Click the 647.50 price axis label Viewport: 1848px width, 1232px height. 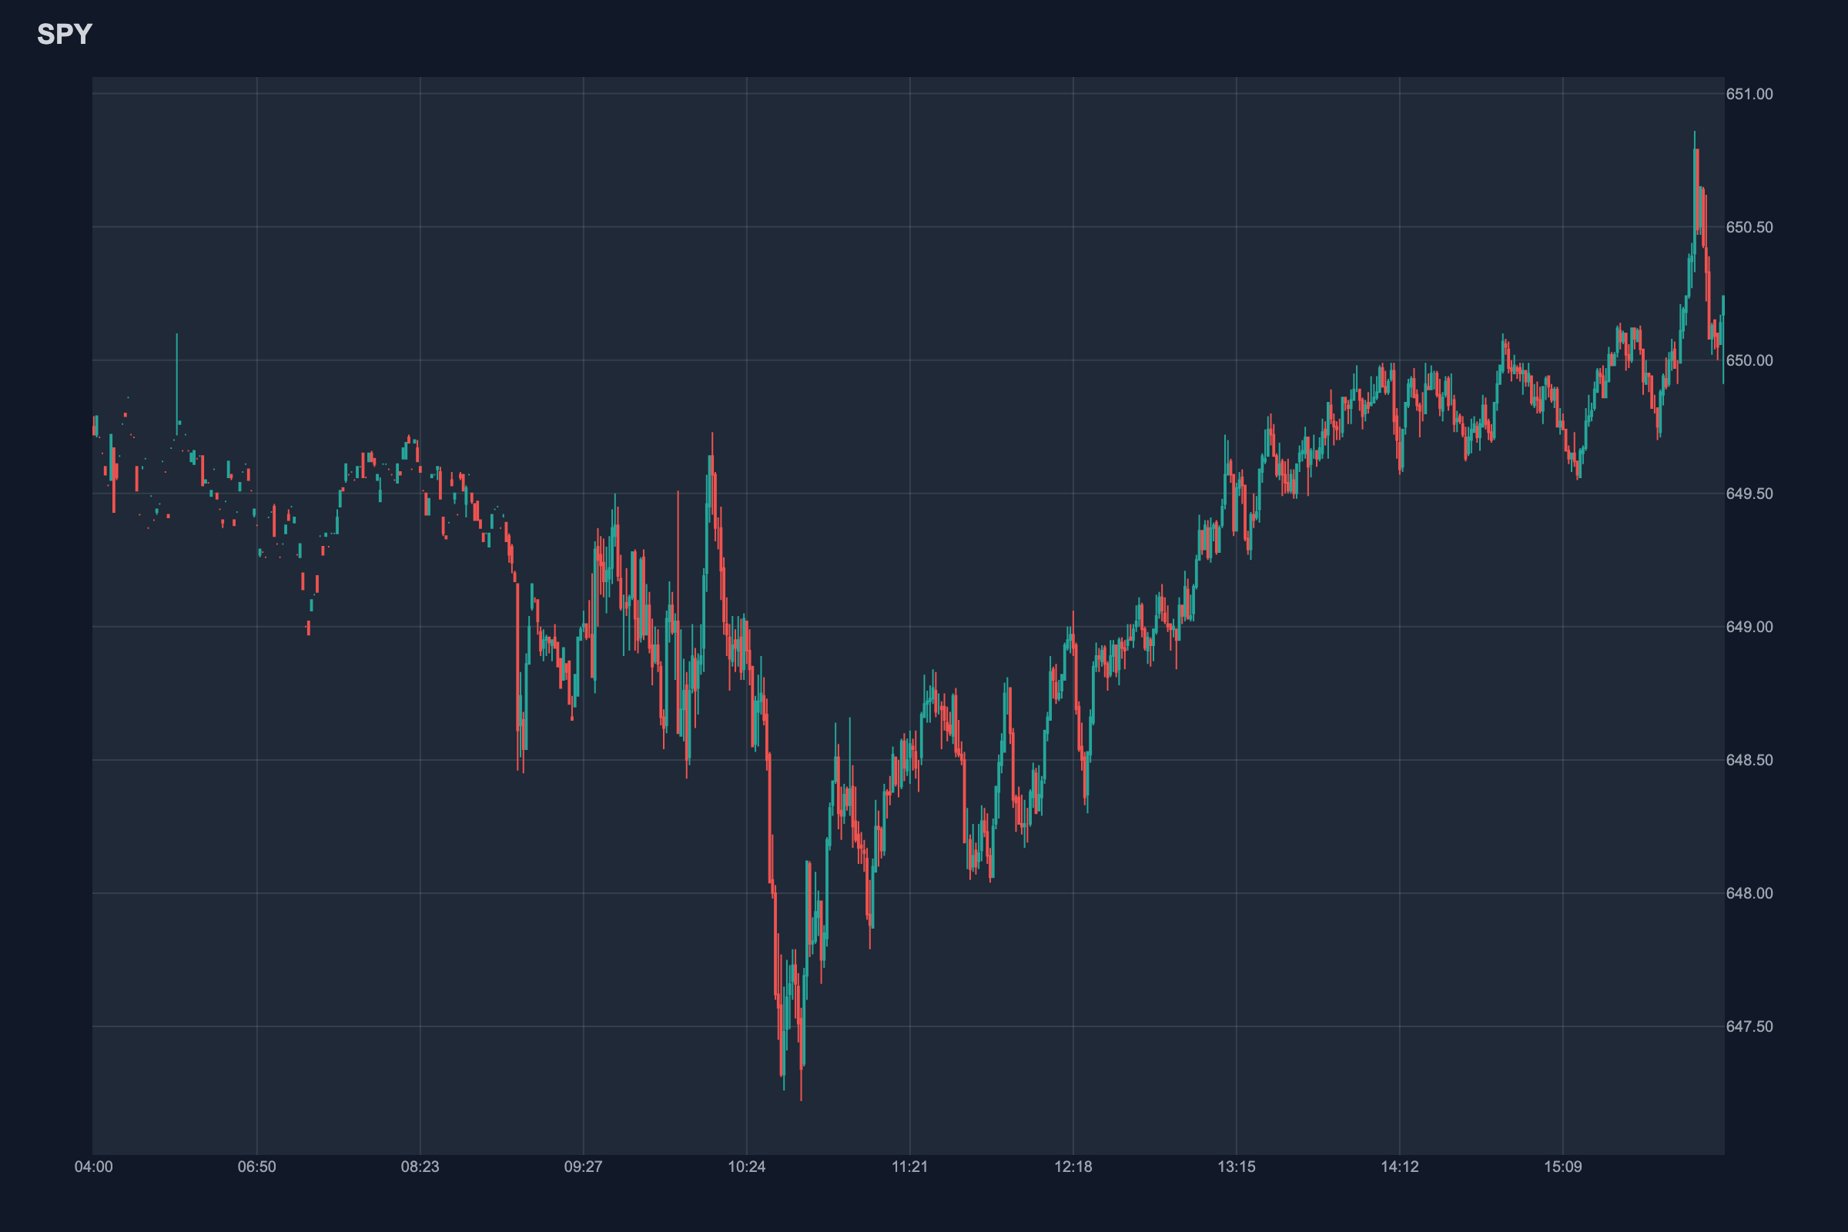[x=1749, y=1026]
